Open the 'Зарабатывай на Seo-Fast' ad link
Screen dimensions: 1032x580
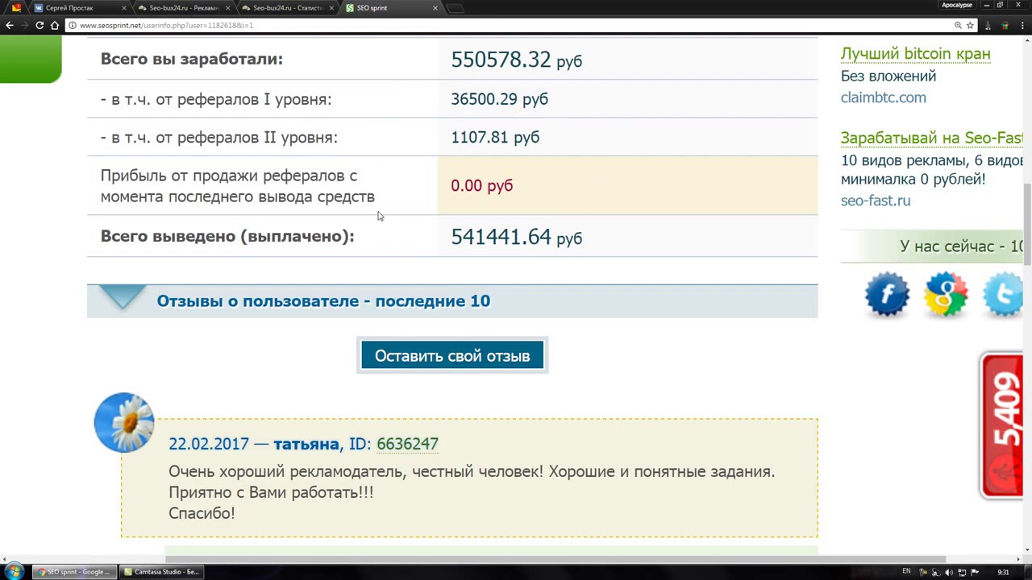(931, 138)
